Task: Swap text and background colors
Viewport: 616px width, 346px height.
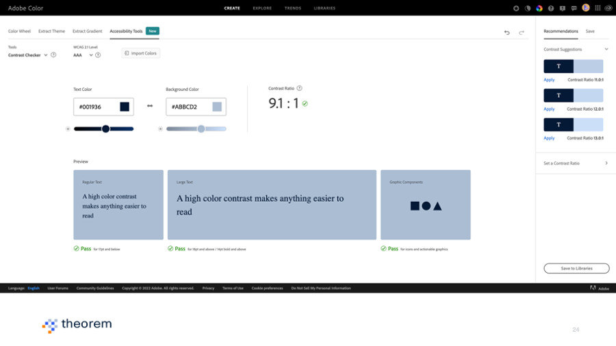Action: pyautogui.click(x=150, y=106)
